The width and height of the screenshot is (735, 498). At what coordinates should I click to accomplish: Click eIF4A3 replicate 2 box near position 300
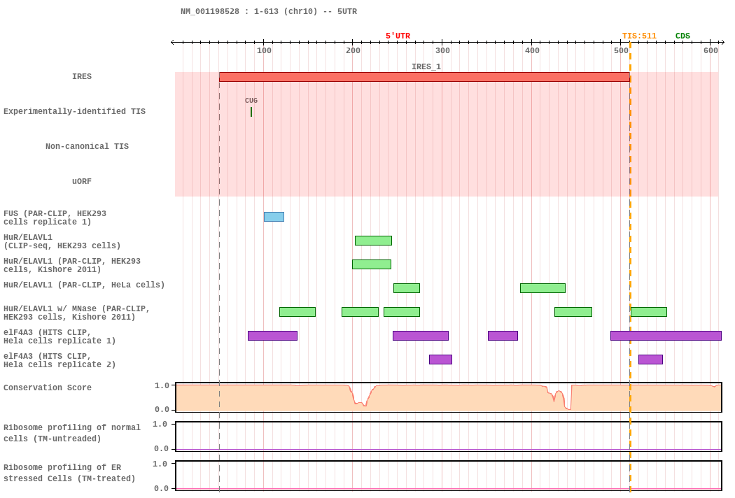pyautogui.click(x=440, y=360)
